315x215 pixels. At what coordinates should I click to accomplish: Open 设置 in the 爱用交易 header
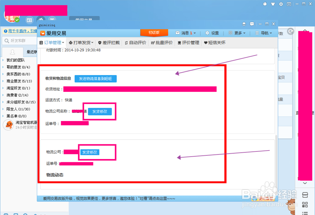point(212,33)
